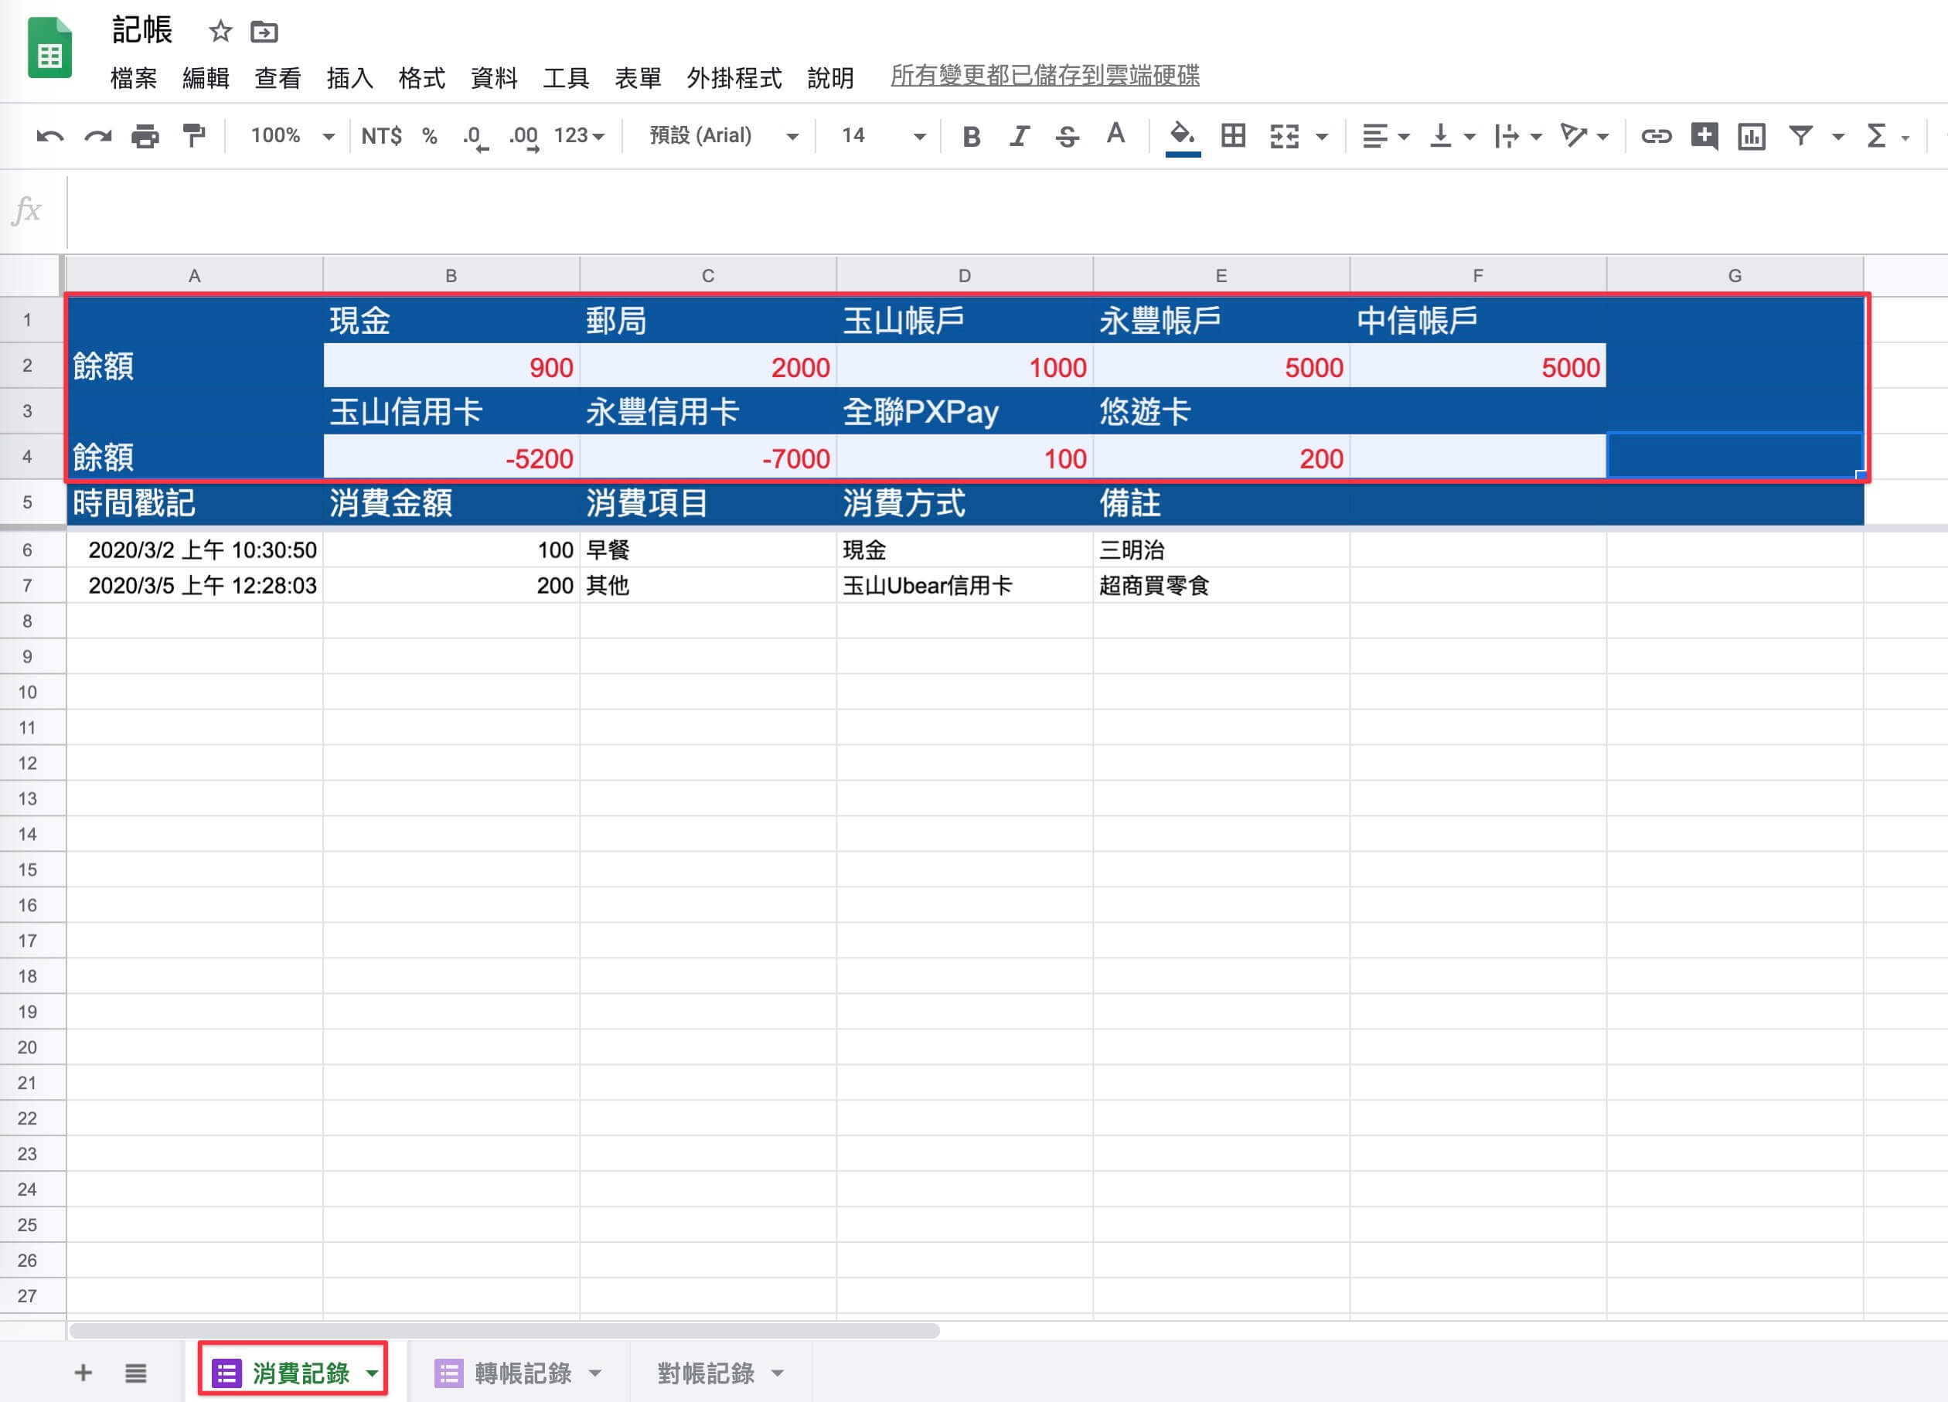This screenshot has height=1402, width=1948.
Task: Undo the last action
Action: coord(49,136)
